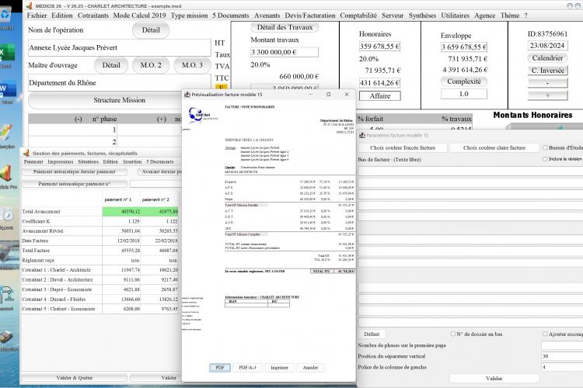
Task: Open Choix couleur claire facture picker
Action: coord(494,147)
